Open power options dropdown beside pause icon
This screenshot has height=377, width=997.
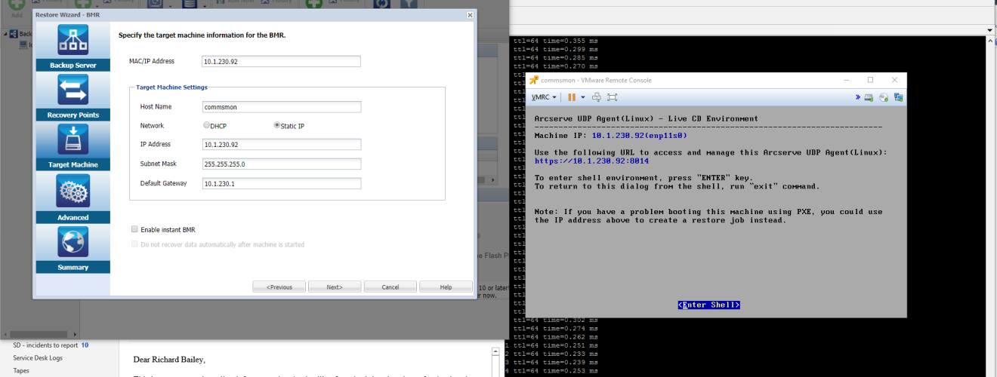(x=583, y=97)
